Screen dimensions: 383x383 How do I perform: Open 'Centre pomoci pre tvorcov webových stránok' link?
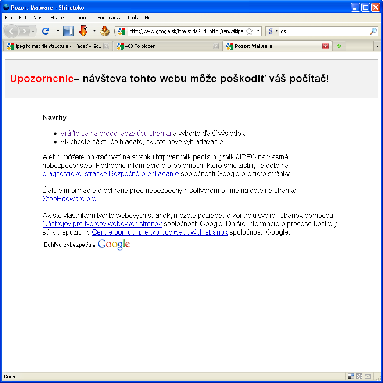(x=160, y=232)
